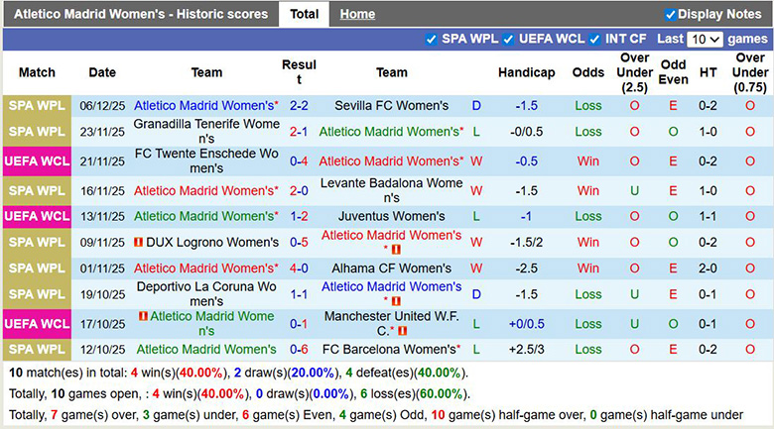Image resolution: width=774 pixels, height=429 pixels.
Task: Click Granadilla Tenerife Women's team name
Action: 206,132
